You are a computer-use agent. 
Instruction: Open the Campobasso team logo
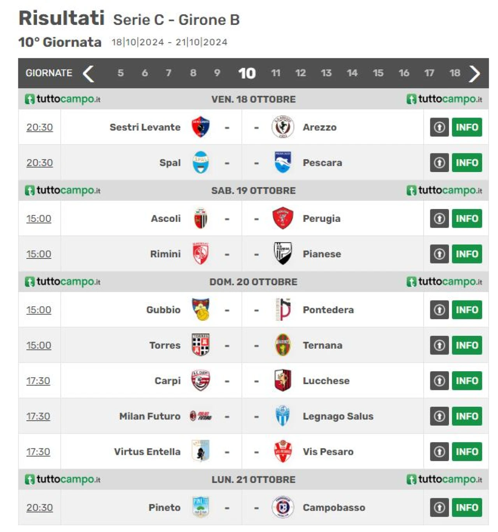click(x=283, y=507)
